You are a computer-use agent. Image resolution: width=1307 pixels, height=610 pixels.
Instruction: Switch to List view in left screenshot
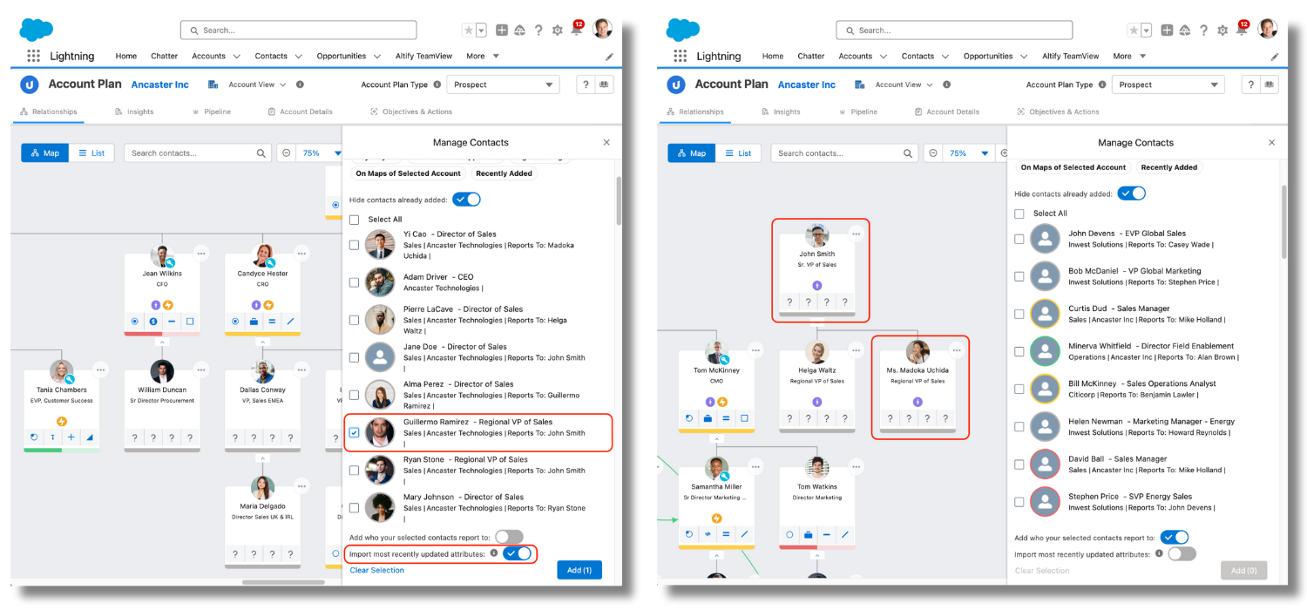(x=91, y=152)
